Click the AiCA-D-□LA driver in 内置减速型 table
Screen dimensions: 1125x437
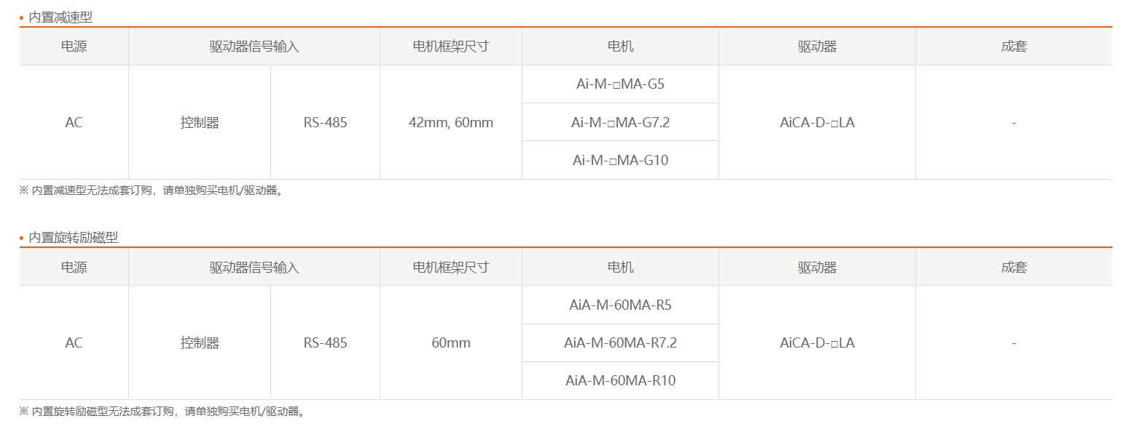tap(817, 122)
